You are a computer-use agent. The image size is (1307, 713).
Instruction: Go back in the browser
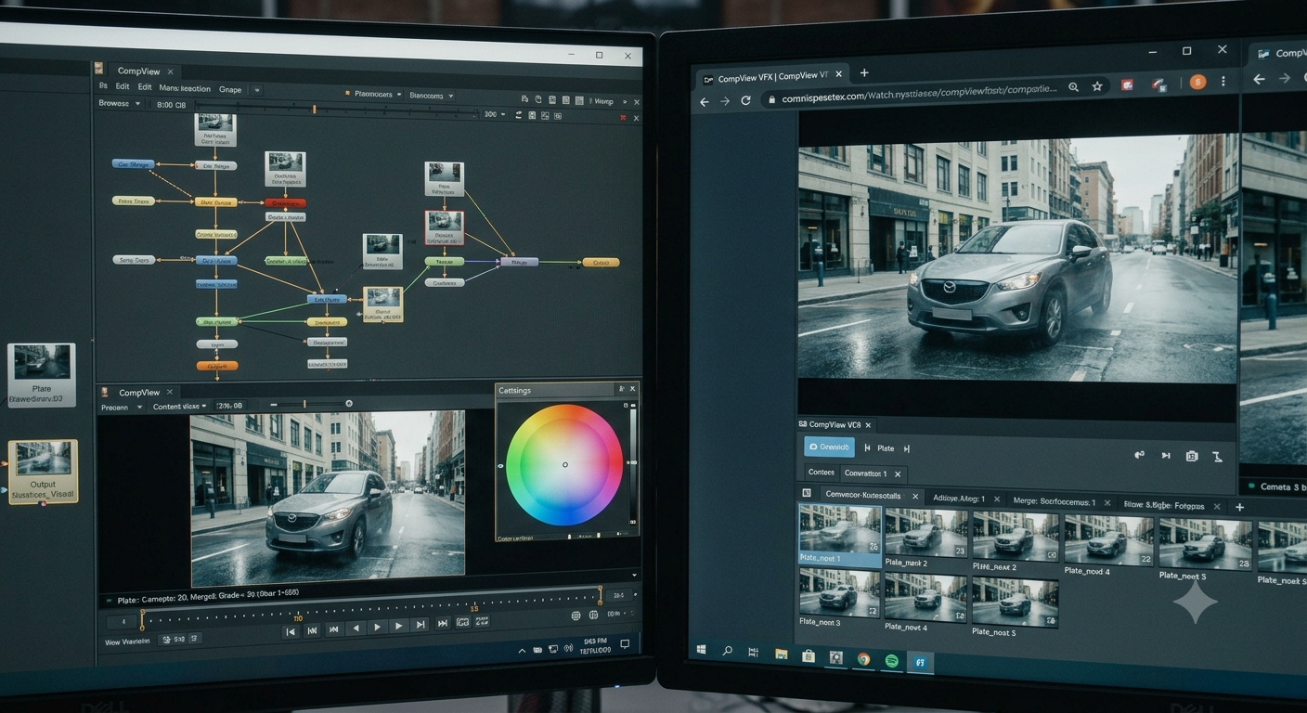704,101
